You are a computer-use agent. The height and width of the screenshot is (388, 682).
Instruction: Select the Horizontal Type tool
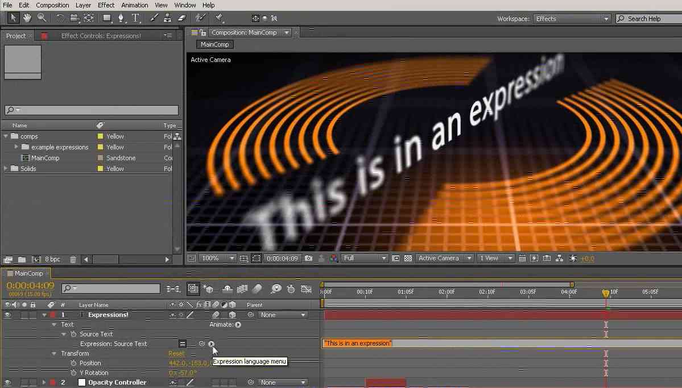point(135,18)
